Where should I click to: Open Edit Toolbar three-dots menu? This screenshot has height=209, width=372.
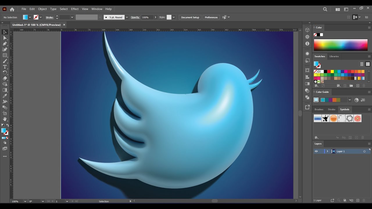(5, 156)
